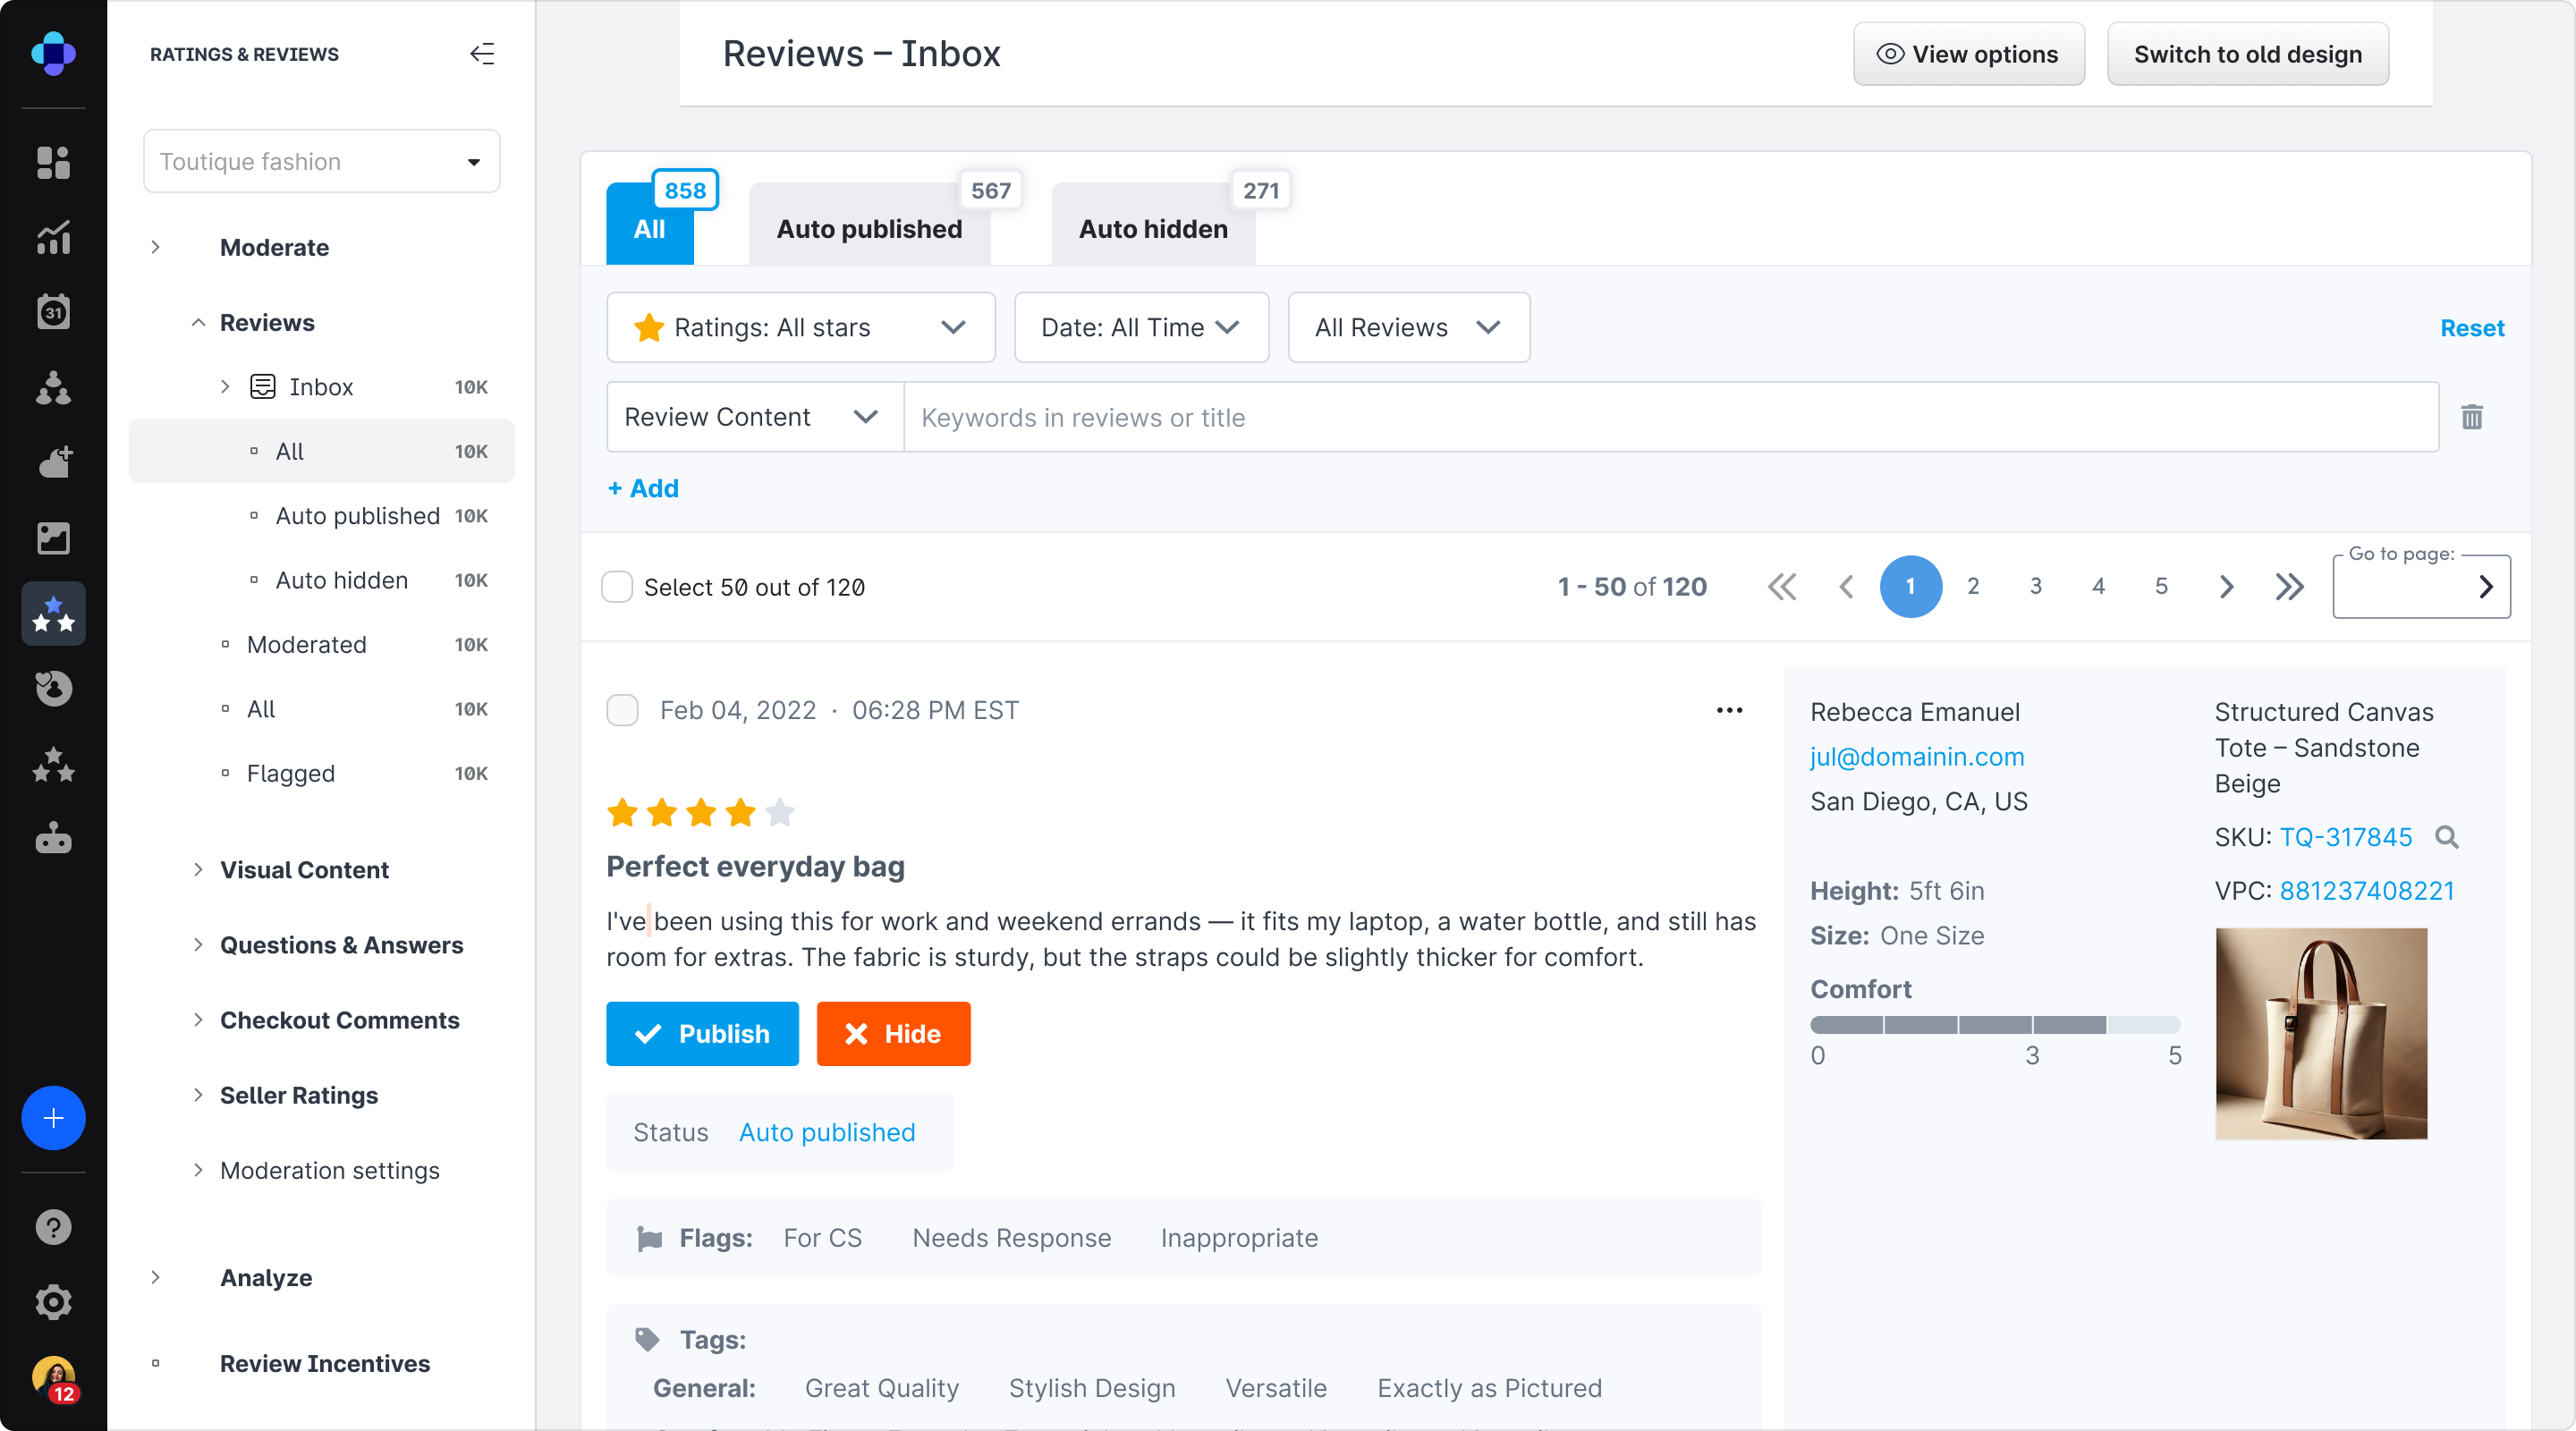Open the jul@domainin.com email link
The height and width of the screenshot is (1431, 2576).
click(x=1917, y=757)
